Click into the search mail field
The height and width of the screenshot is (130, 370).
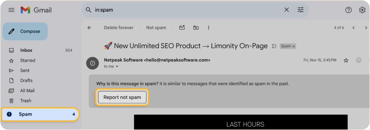(x=176, y=10)
